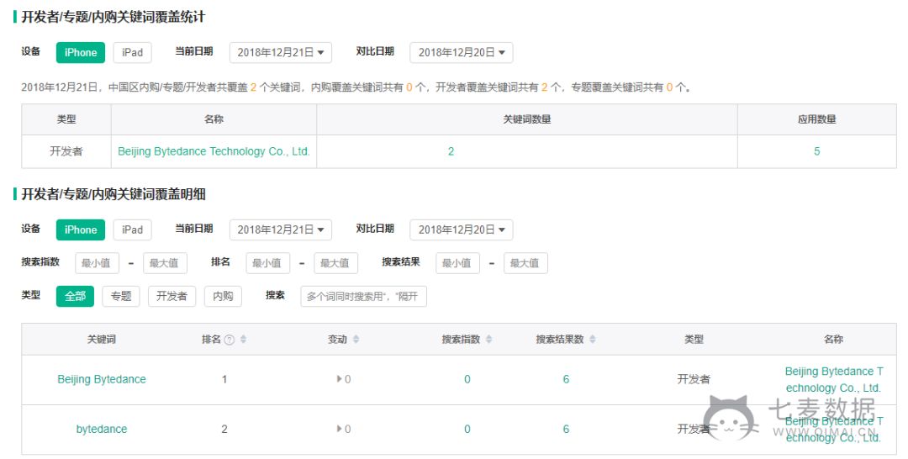Focus the multi-keyword search box
This screenshot has width=908, height=459.
click(x=364, y=297)
